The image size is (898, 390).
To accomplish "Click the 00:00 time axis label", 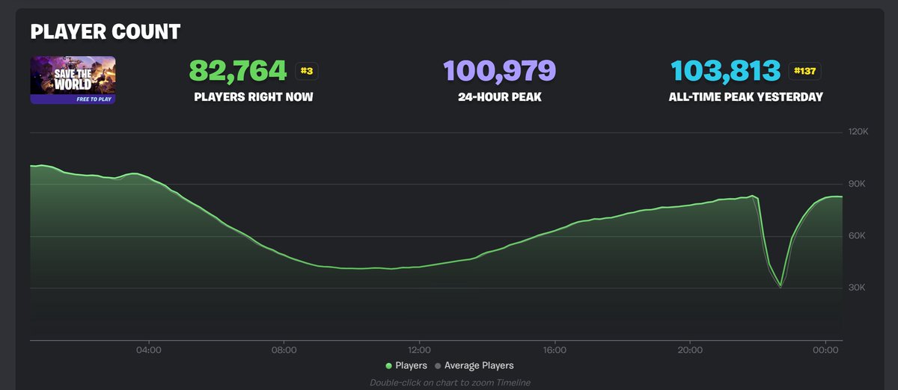I will (x=825, y=349).
